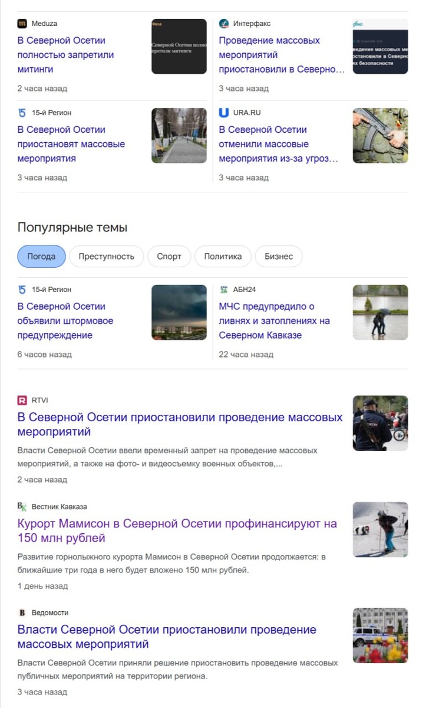The image size is (429, 708).
Task: Click the URA.RU soldier with rifle thumbnail
Action: [x=380, y=135]
